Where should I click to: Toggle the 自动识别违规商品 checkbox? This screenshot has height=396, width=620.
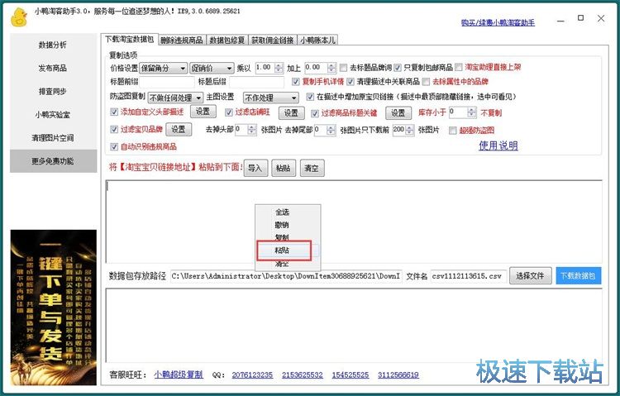click(114, 147)
